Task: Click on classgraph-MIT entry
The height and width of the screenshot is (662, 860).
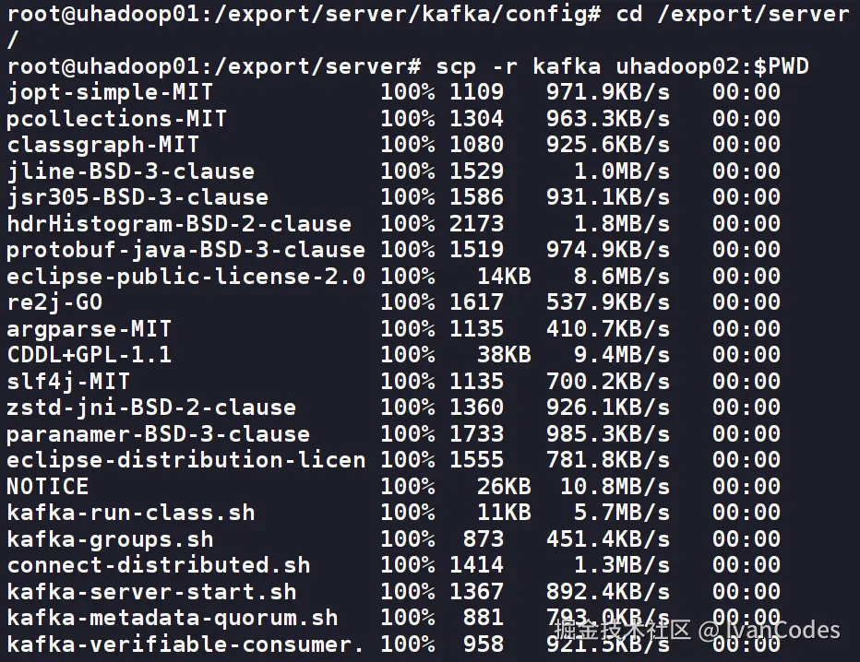Action: coord(102,145)
